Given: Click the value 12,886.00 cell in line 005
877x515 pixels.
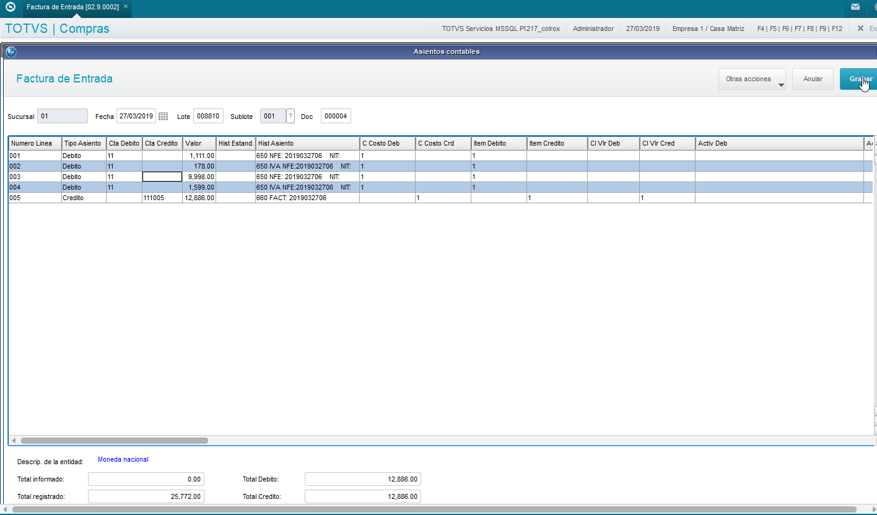Looking at the screenshot, I should [x=199, y=198].
